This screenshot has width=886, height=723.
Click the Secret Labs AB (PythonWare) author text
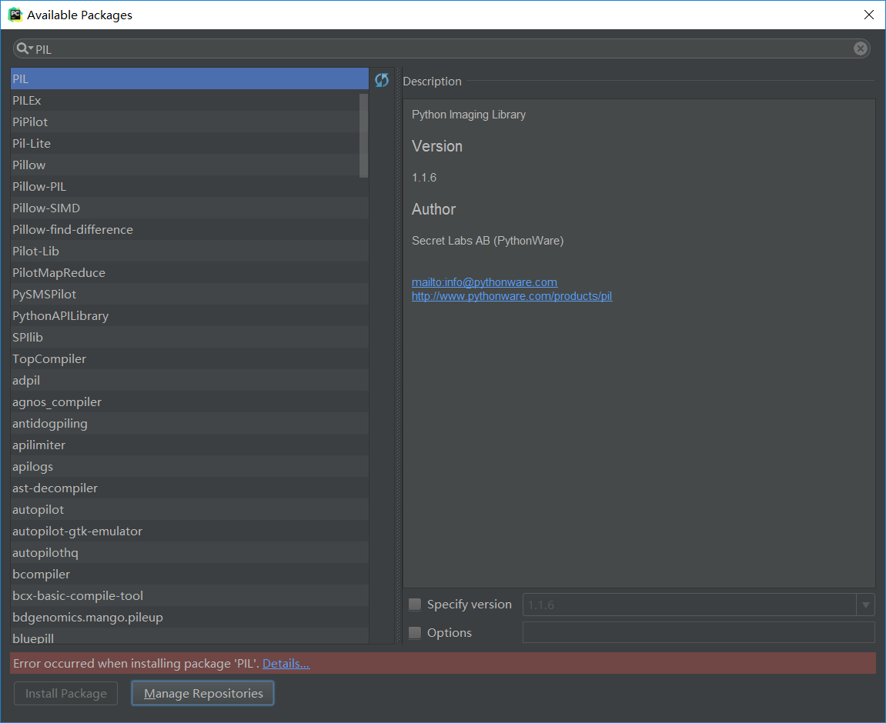[487, 241]
